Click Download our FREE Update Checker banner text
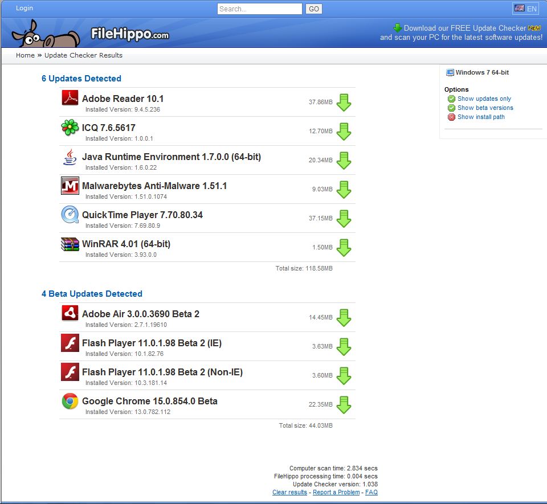Screen dimensions: 547x504 click(x=465, y=28)
